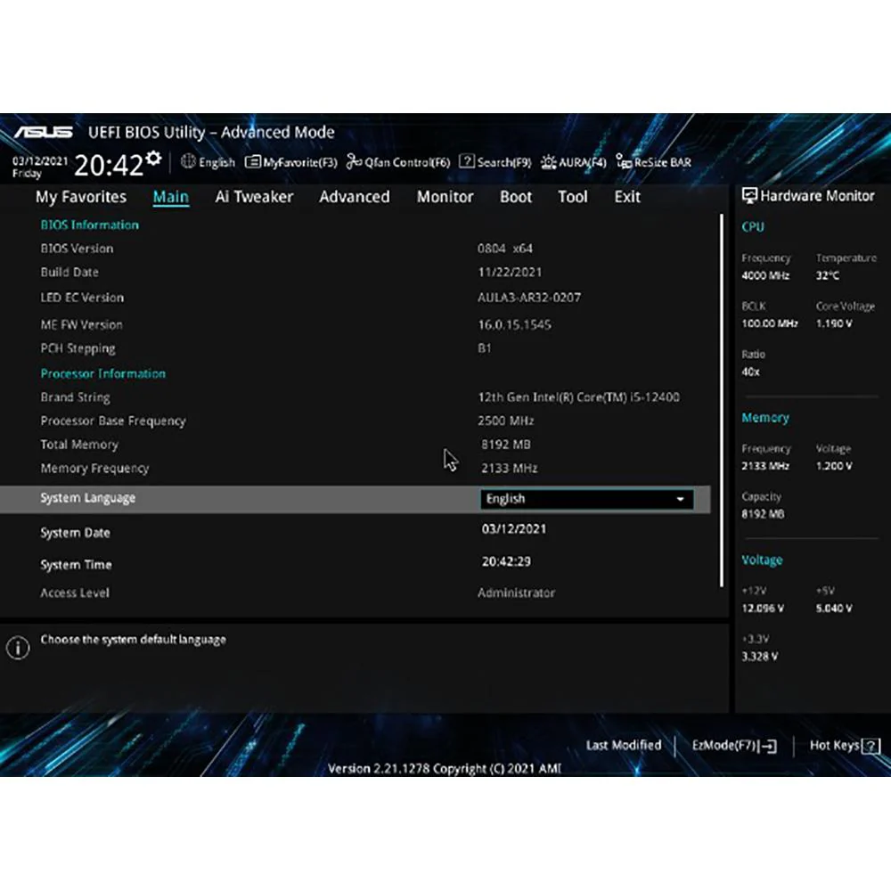Select the English System Language combo box

tap(586, 499)
